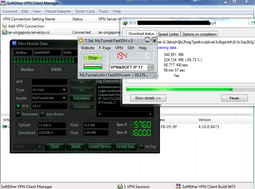Click the Stop button in MyTunnel
Image resolution: width=255 pixels, height=189 pixels.
click(93, 58)
